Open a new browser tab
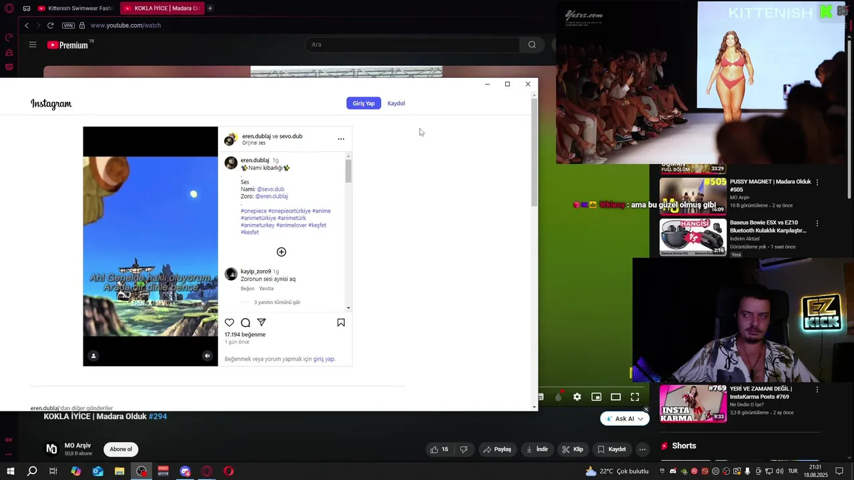Viewport: 854px width, 480px height. click(210, 8)
